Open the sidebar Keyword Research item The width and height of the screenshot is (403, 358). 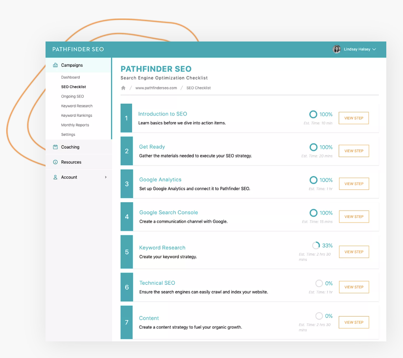77,106
